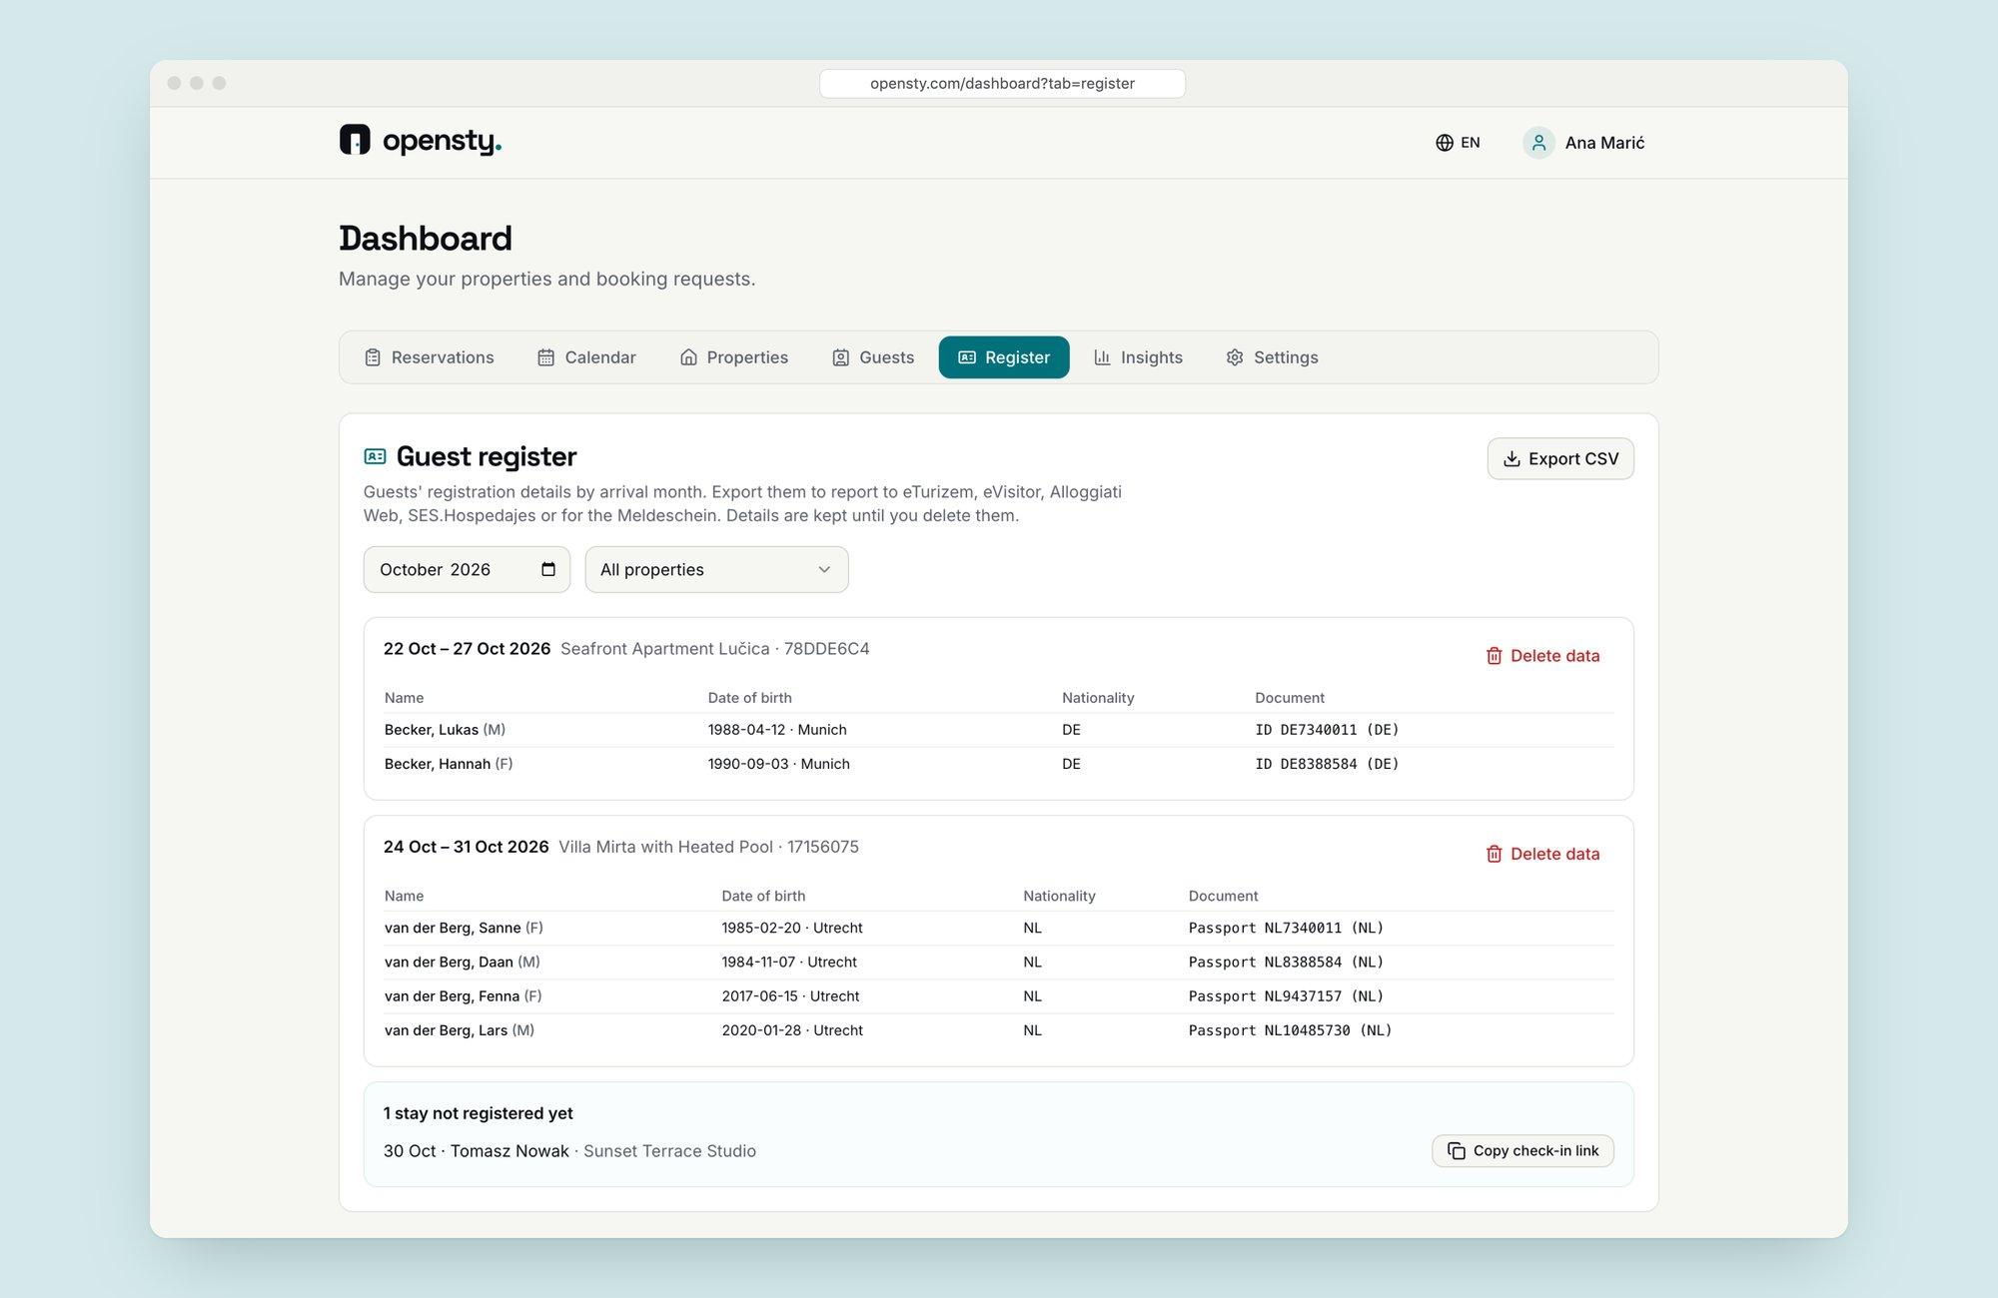Click trash icon for Villa Mirta stay
The height and width of the screenshot is (1298, 1998).
click(x=1494, y=854)
